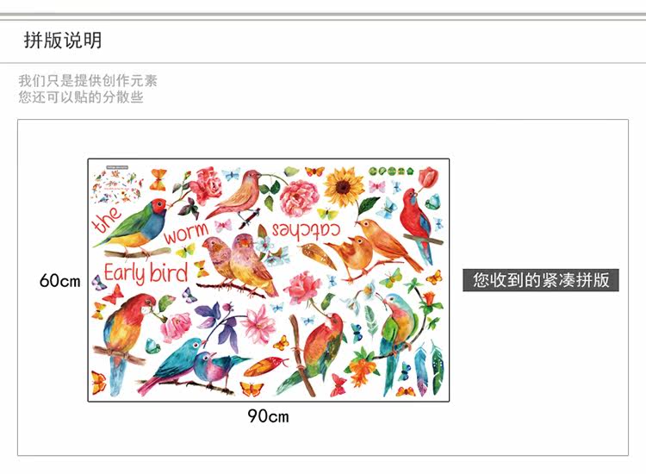Click the two green-blue feathers
The width and height of the screenshot is (646, 474).
click(x=428, y=367)
